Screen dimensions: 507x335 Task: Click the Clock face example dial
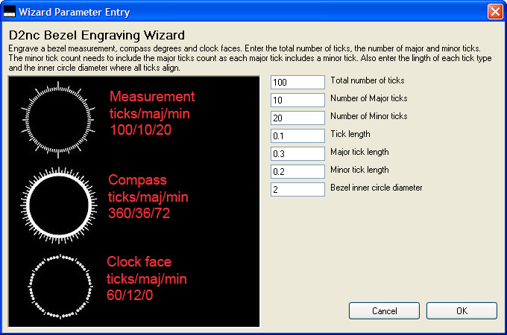[60, 287]
